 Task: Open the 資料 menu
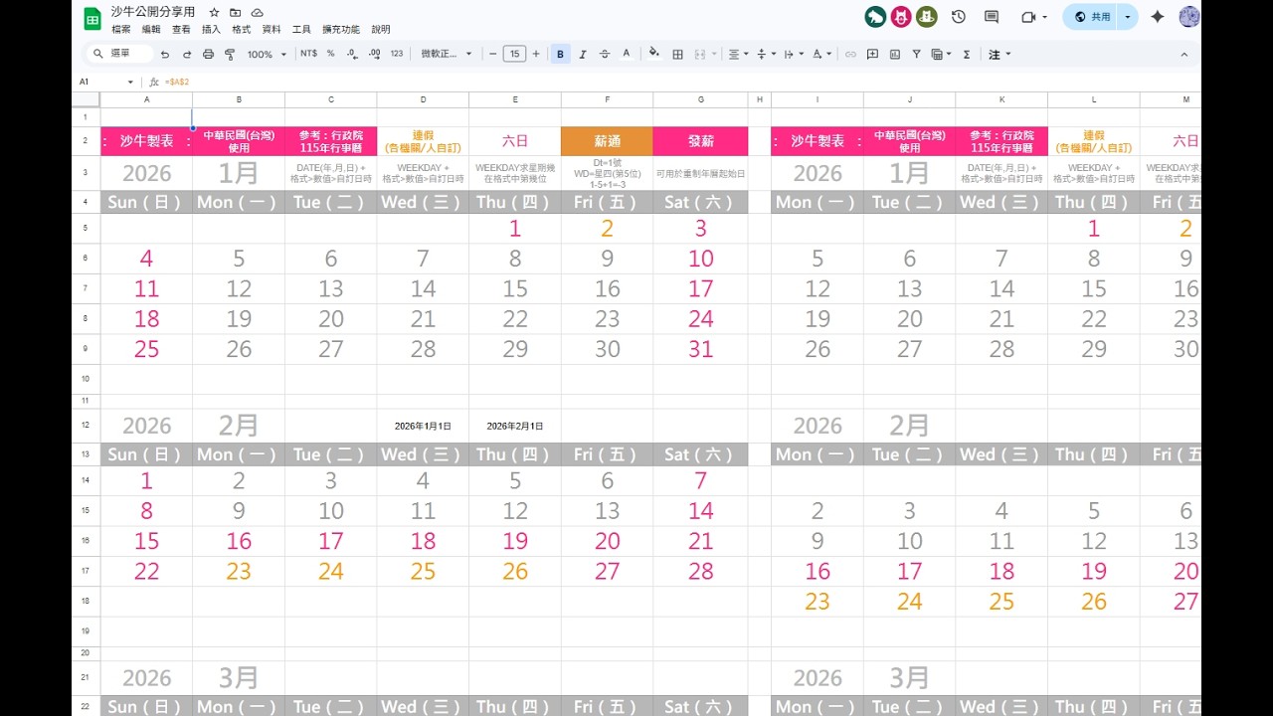pyautogui.click(x=272, y=30)
